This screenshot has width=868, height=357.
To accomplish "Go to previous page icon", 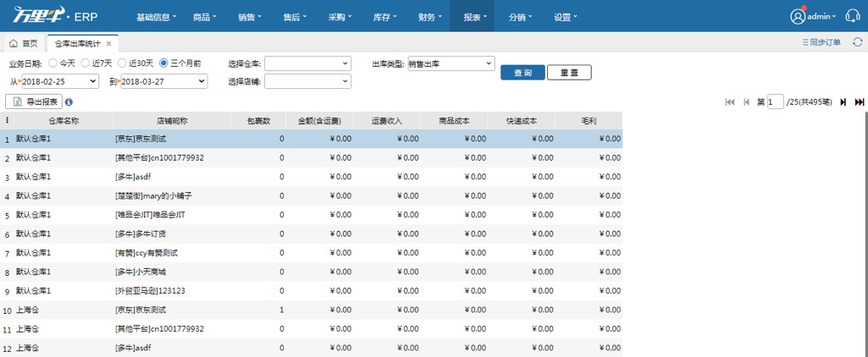I will 746,102.
